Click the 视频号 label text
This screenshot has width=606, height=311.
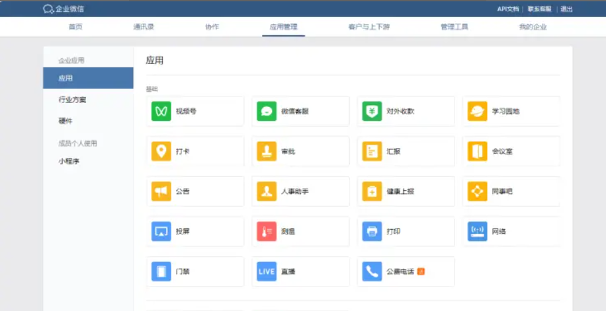click(x=186, y=111)
